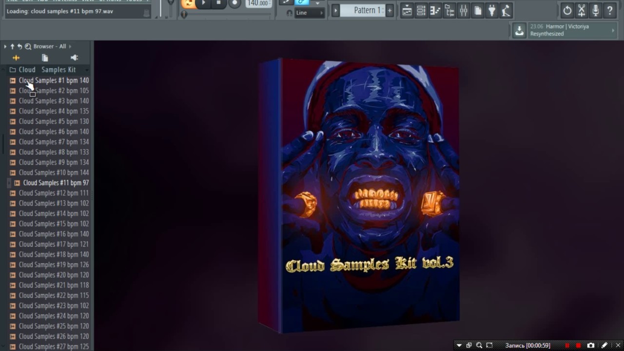Click the recorder magnifier zoom icon

(479, 345)
